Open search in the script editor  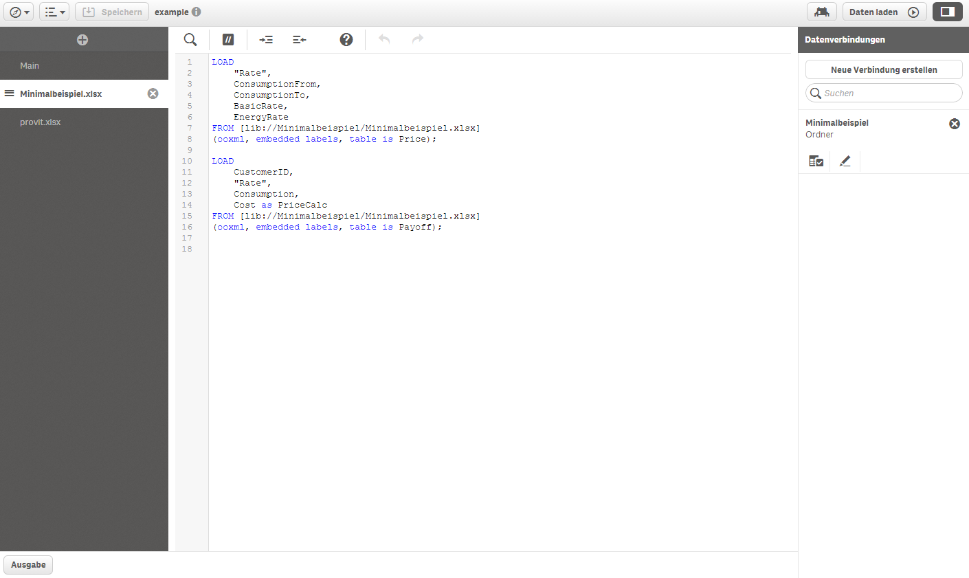click(190, 40)
